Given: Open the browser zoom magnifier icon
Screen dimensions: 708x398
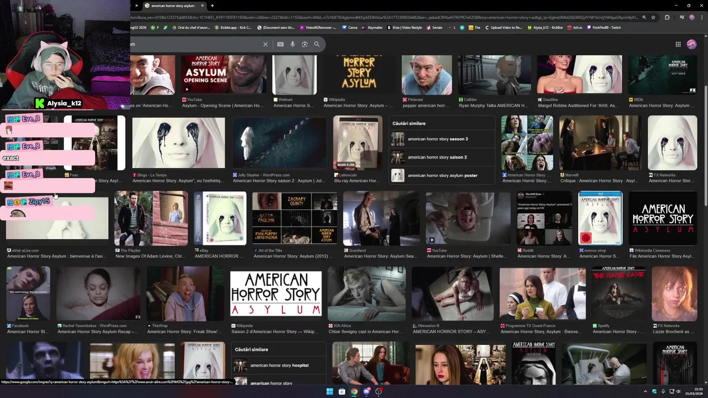Looking at the screenshot, I should (x=644, y=17).
